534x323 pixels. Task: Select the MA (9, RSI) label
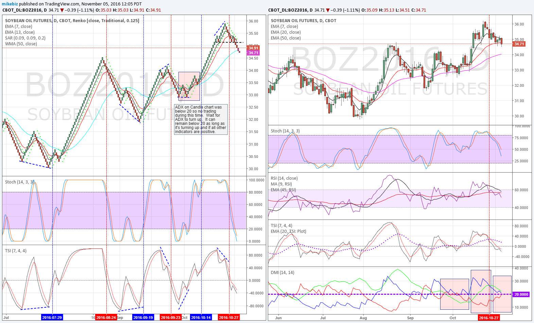[281, 184]
